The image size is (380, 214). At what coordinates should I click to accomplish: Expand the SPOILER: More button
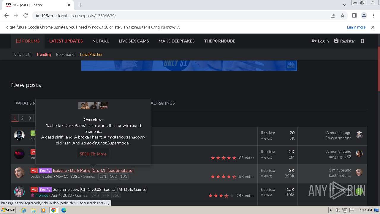[x=93, y=154]
